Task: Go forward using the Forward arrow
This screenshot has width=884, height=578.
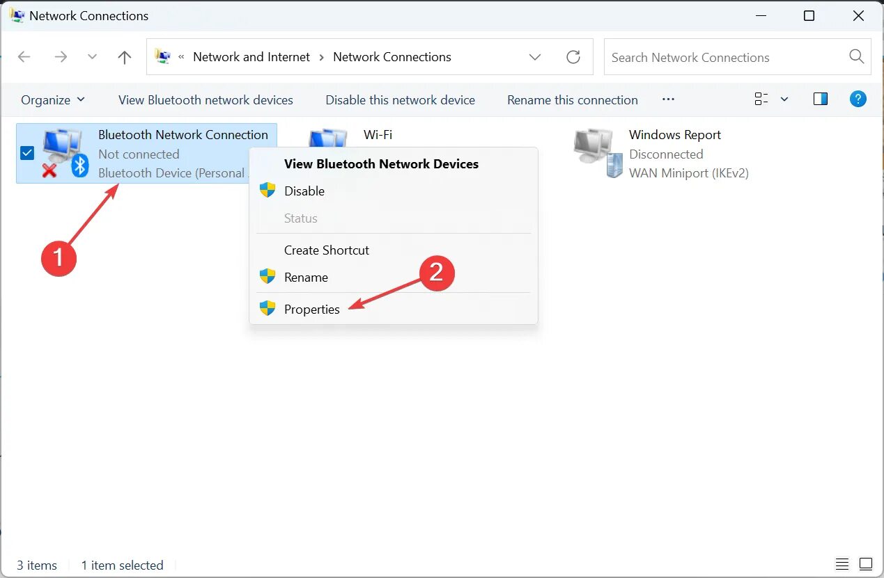Action: [61, 57]
